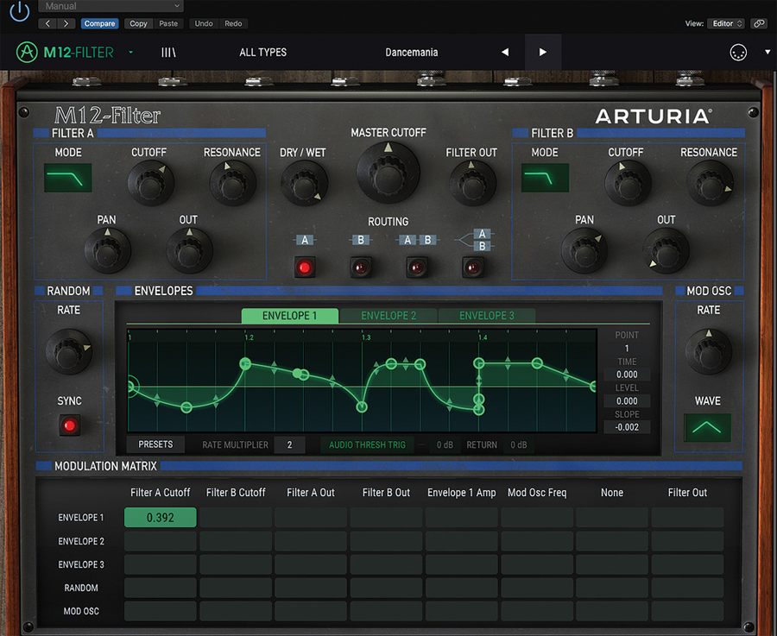The height and width of the screenshot is (636, 777).
Task: Click the Redo button
Action: (233, 23)
